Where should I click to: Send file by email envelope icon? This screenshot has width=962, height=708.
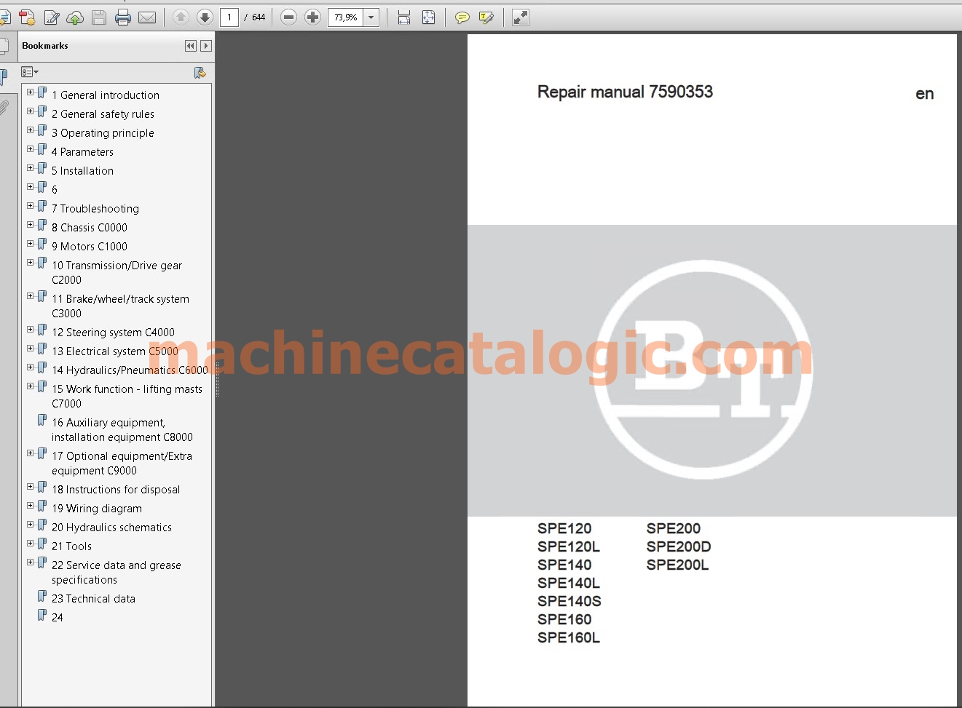147,17
